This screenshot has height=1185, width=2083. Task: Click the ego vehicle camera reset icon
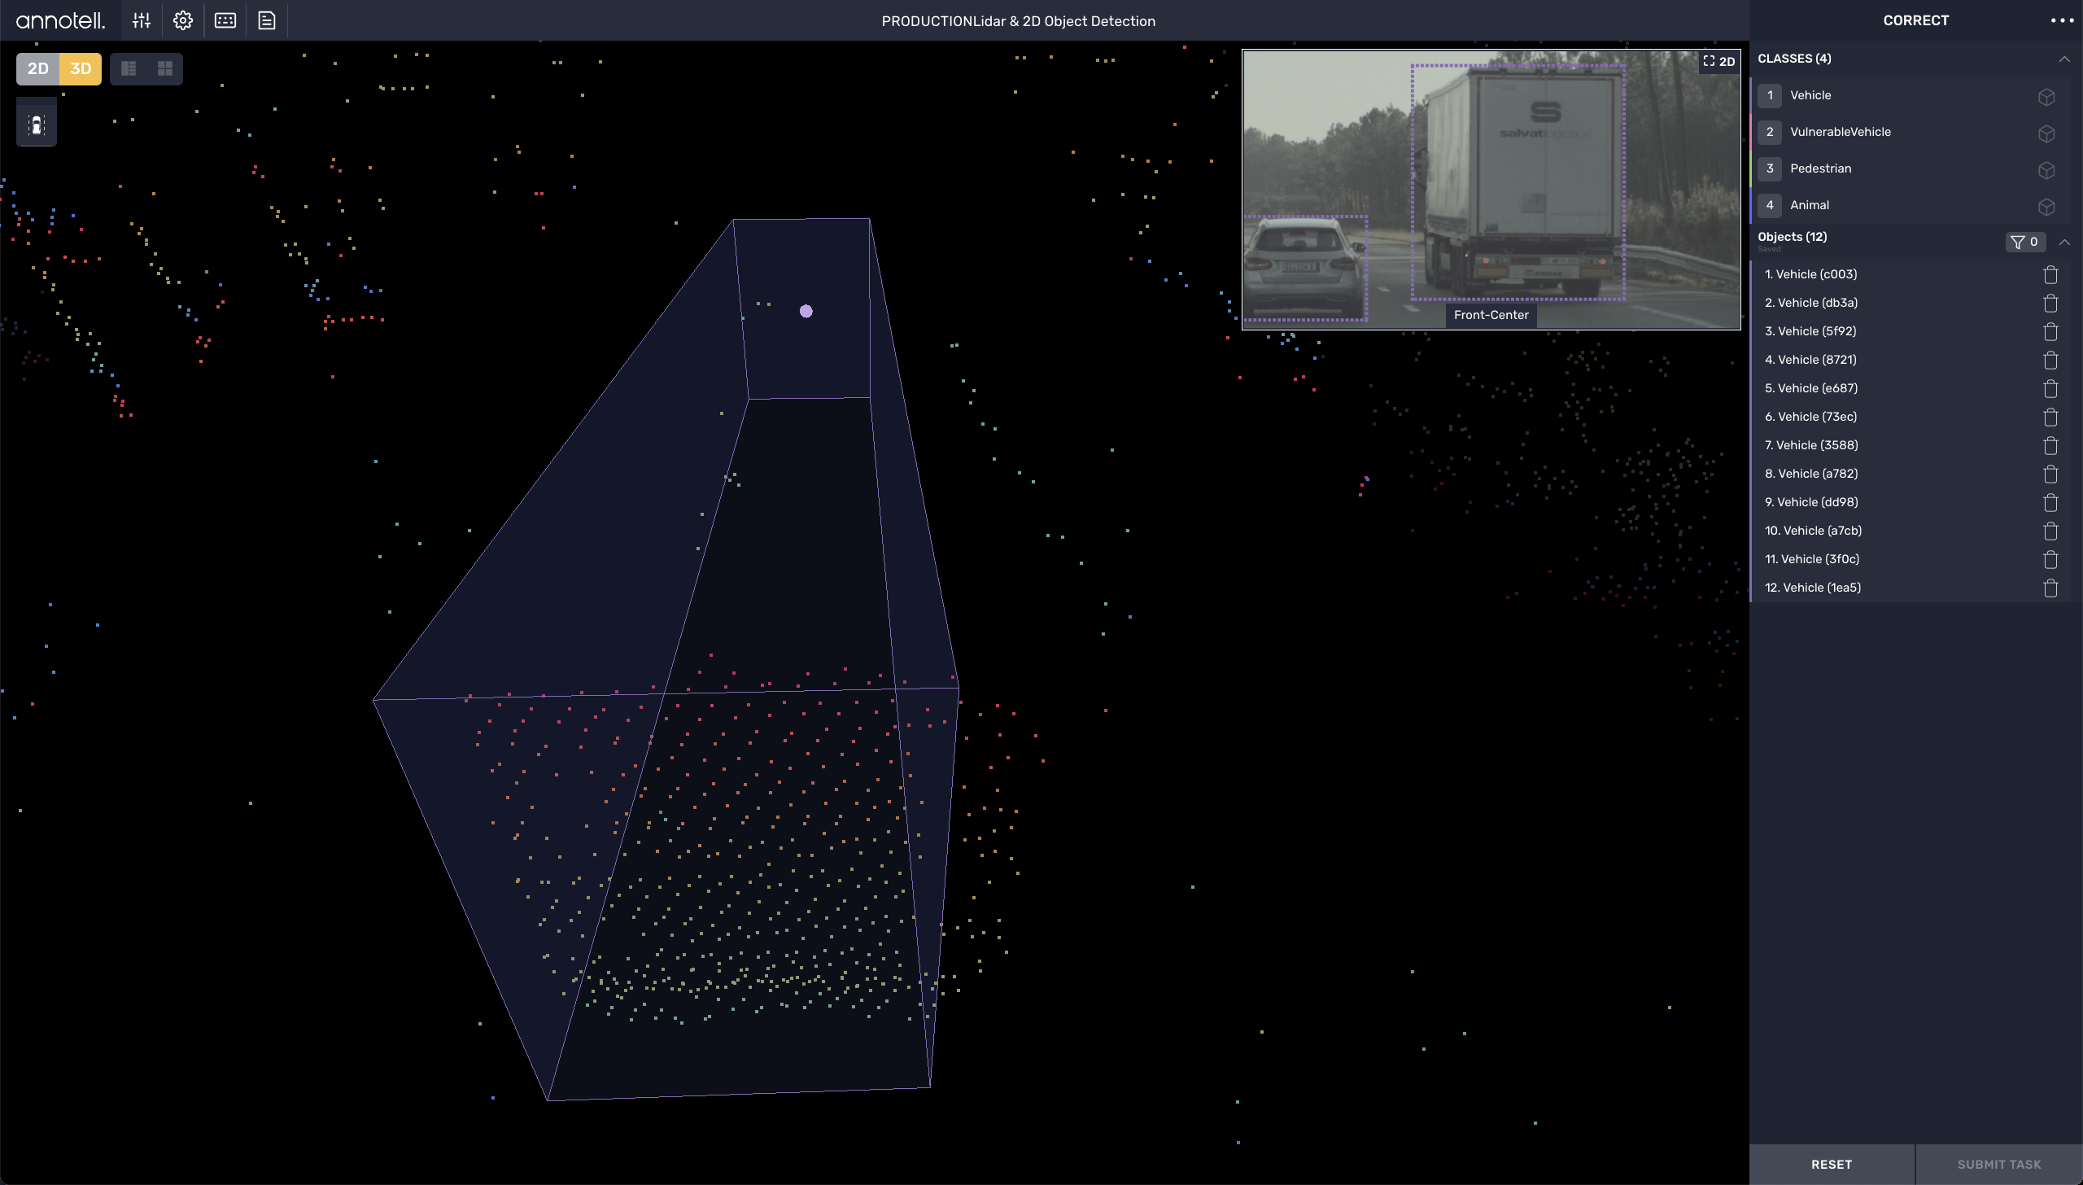click(x=37, y=125)
